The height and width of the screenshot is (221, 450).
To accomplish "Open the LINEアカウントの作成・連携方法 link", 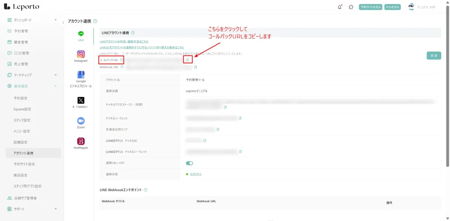I will [124, 41].
